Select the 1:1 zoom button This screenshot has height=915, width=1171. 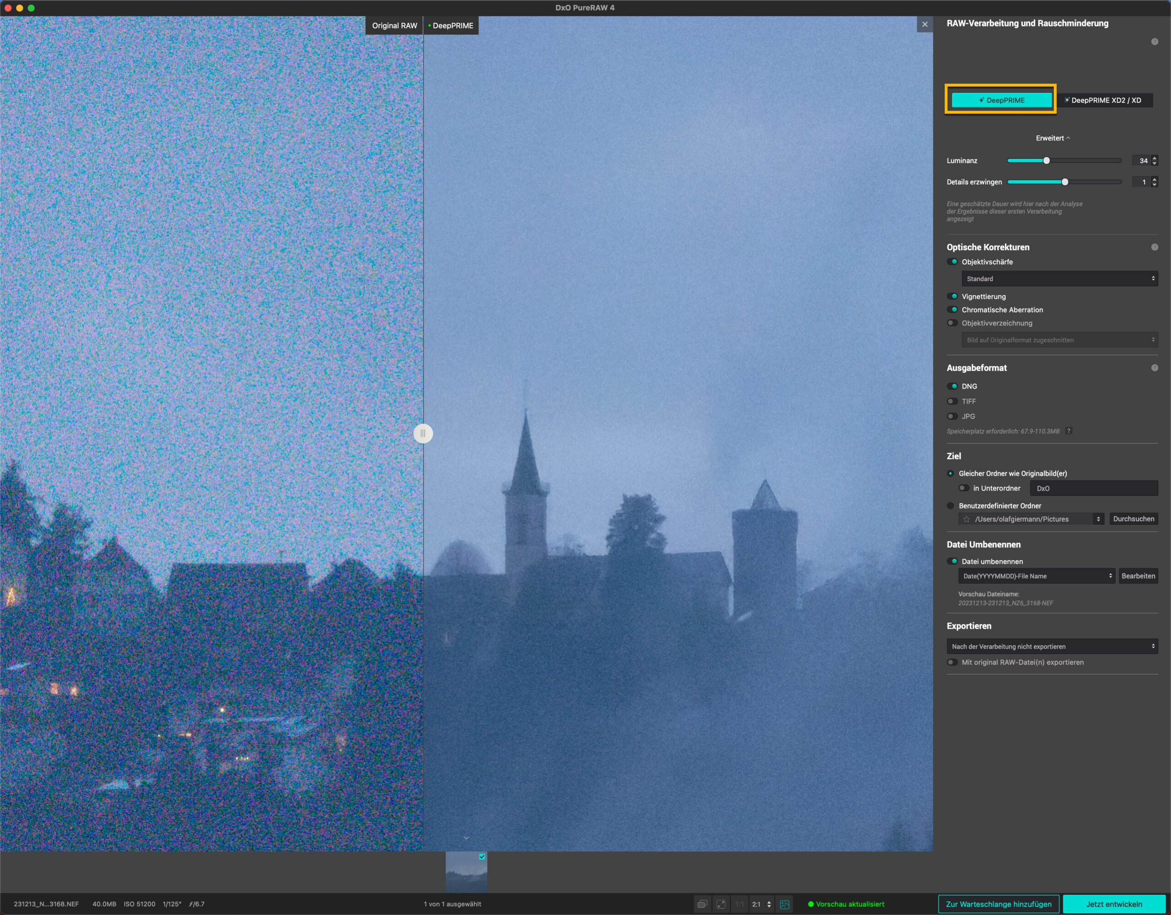point(739,904)
